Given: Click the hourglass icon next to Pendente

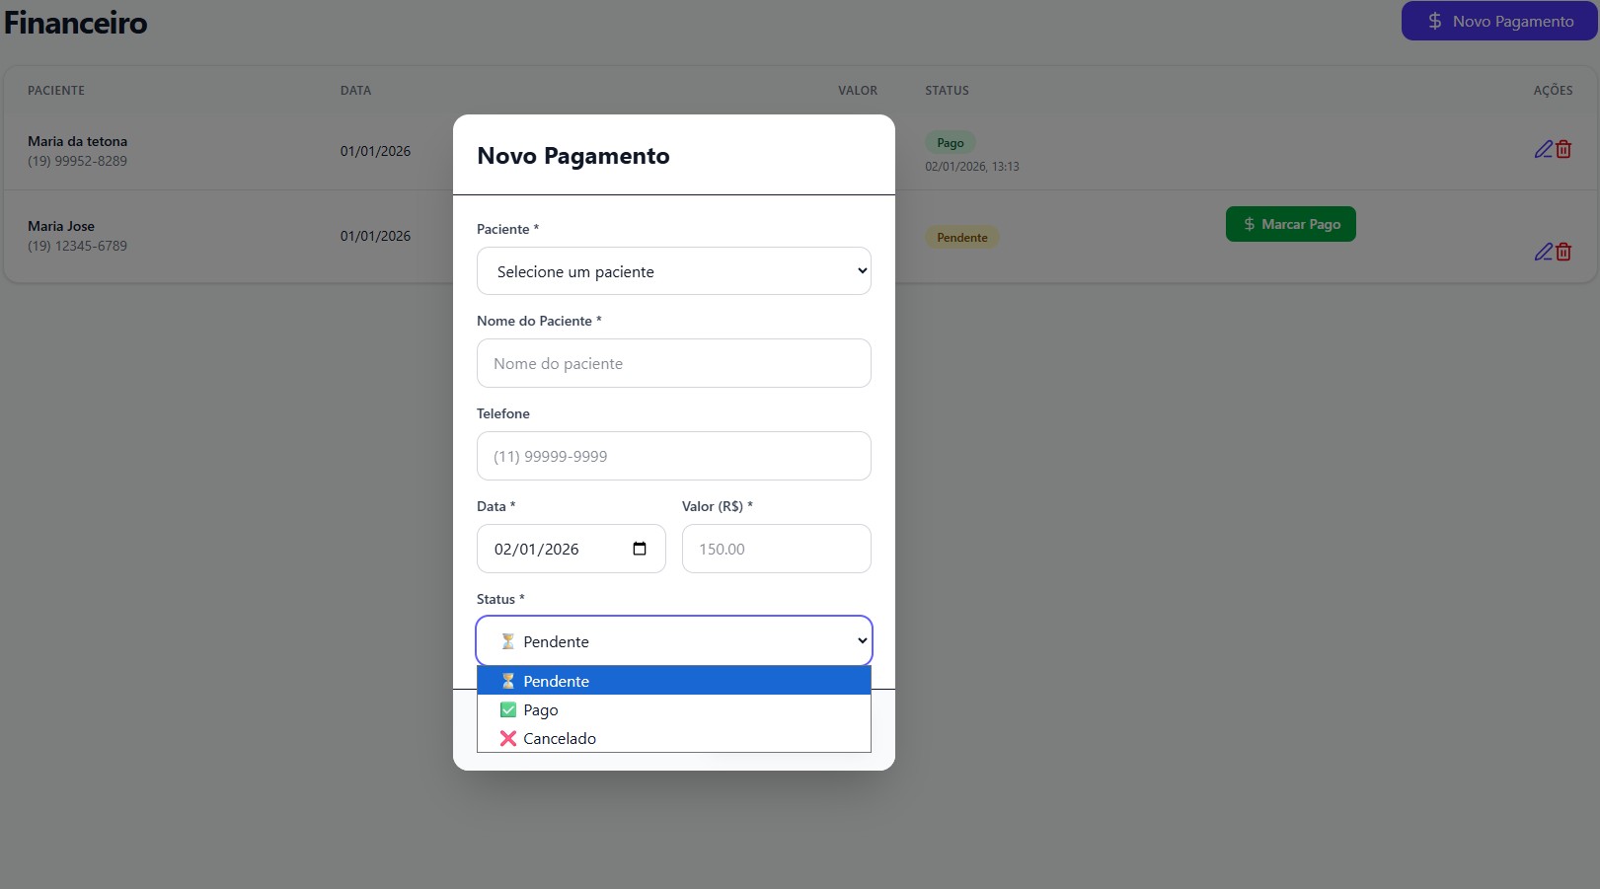Looking at the screenshot, I should 506,640.
